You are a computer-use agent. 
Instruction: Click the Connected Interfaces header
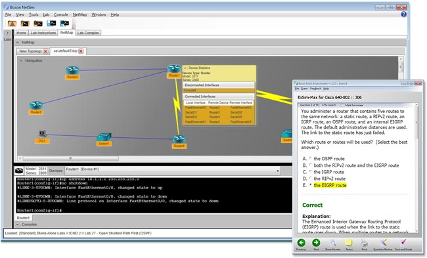click(218, 97)
